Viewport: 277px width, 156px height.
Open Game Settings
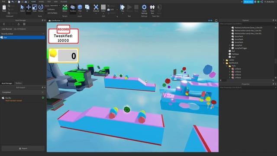pyautogui.click(x=144, y=9)
